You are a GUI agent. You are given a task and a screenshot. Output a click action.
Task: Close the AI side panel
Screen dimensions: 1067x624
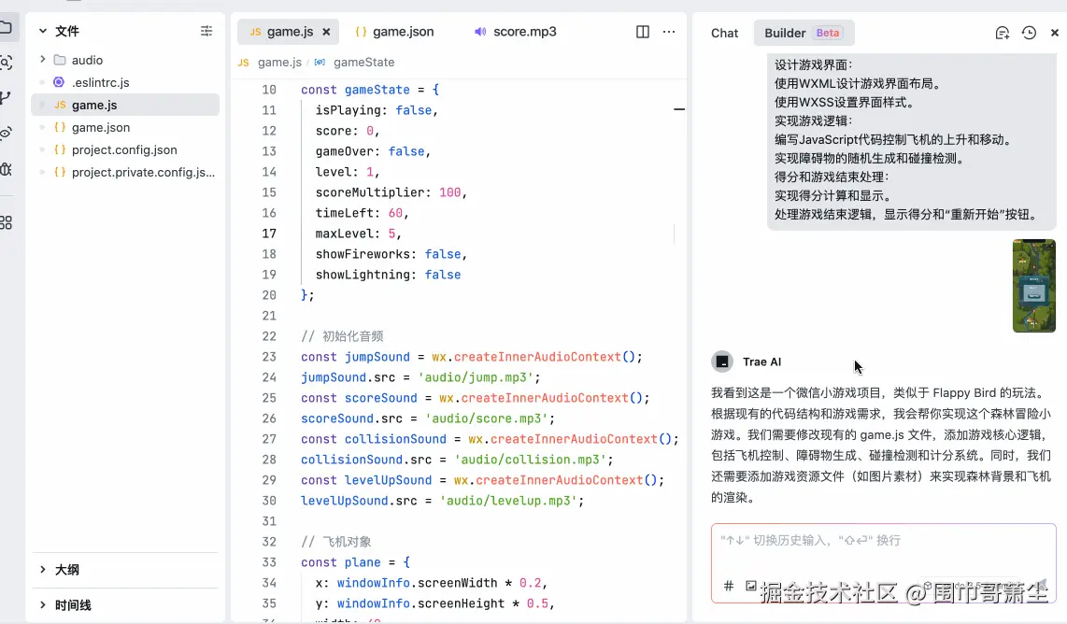point(1054,33)
